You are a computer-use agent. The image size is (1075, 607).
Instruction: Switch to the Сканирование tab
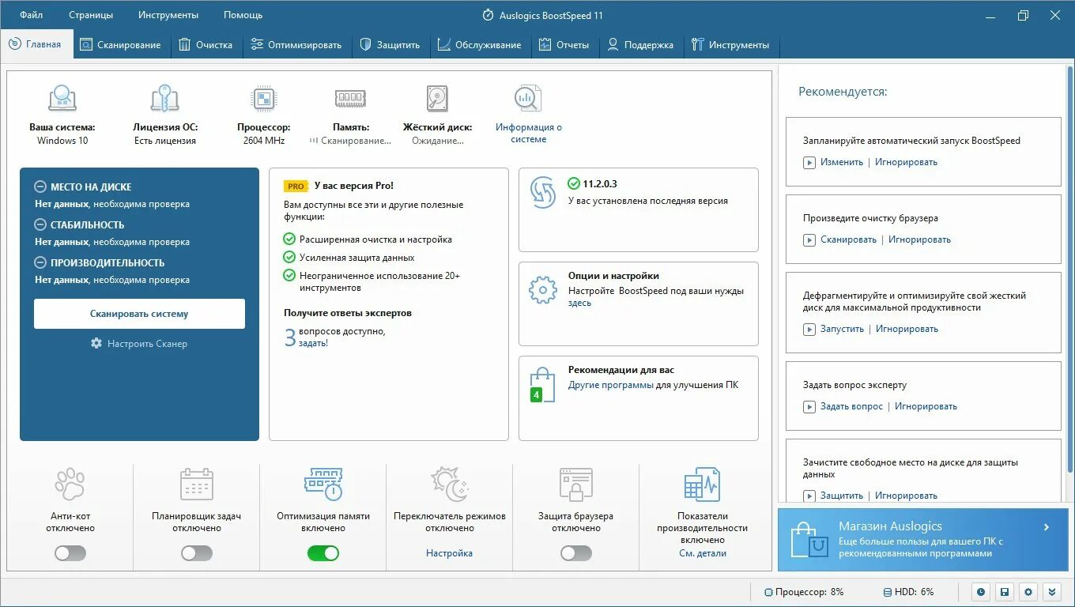click(121, 45)
